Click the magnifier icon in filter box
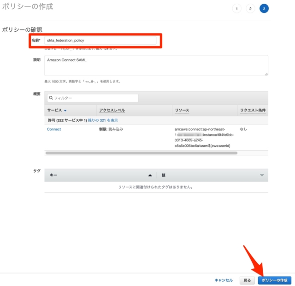295x286 pixels. pos(51,98)
